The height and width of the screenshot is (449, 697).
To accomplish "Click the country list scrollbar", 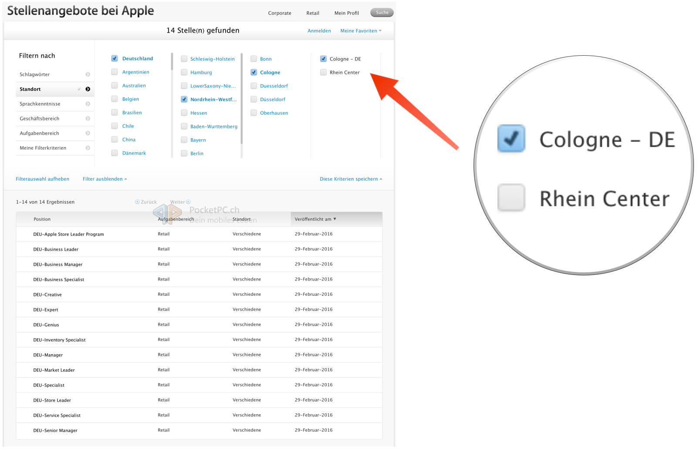I will [172, 61].
